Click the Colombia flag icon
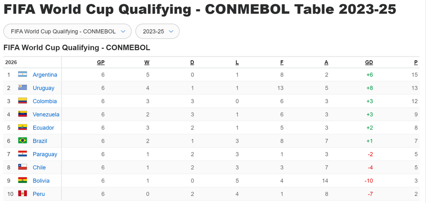426x203 pixels. [23, 101]
